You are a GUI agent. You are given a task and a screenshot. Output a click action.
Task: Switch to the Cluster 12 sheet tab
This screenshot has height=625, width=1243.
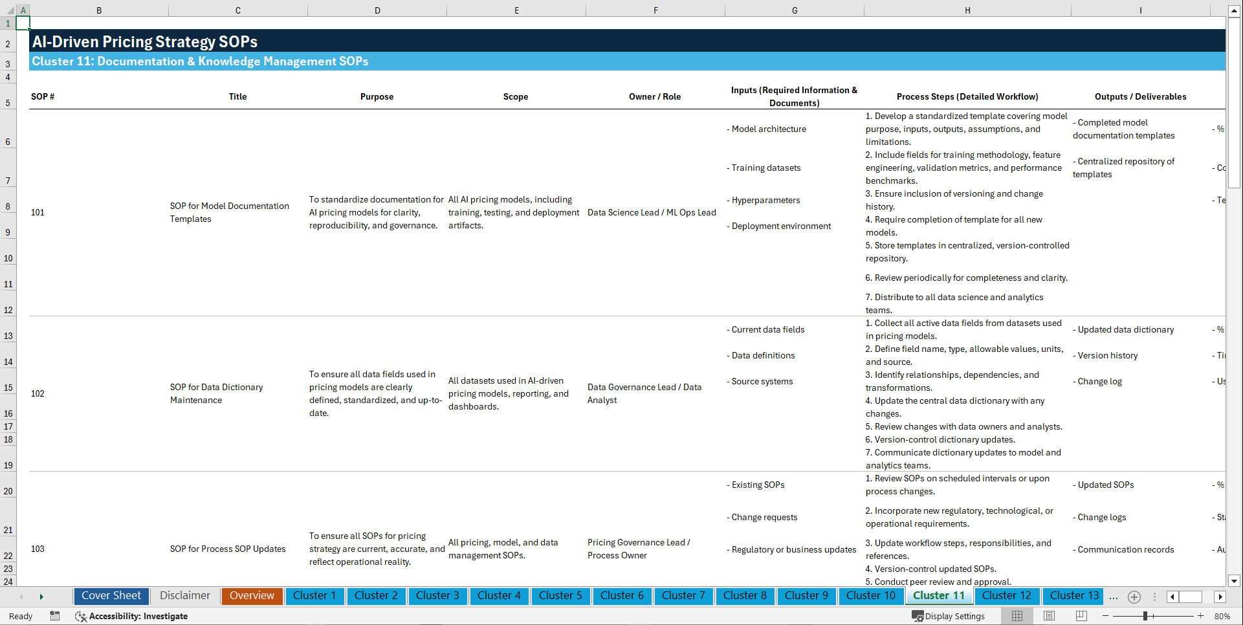(x=1007, y=596)
